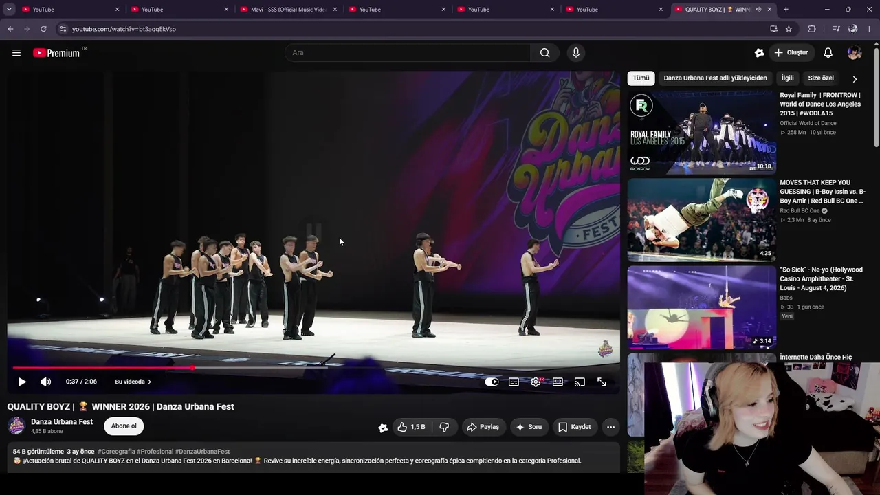Open the account avatar menu
The width and height of the screenshot is (880, 495).
coord(855,53)
